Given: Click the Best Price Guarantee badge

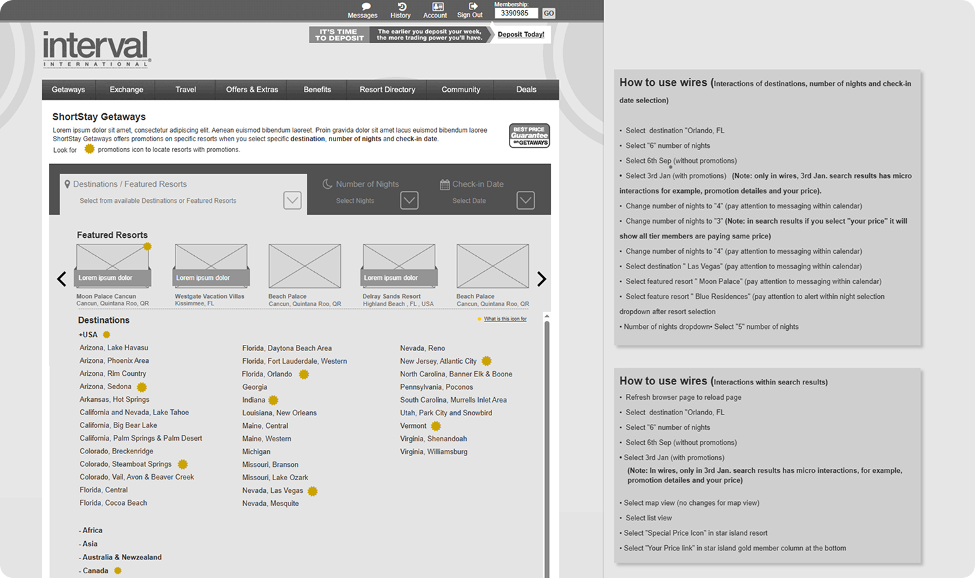Looking at the screenshot, I should point(529,135).
